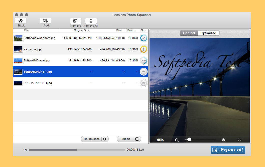Screen dimensions: 265x167
Task: Sort by the Original Size column header
Action: pyautogui.click(x=76, y=30)
